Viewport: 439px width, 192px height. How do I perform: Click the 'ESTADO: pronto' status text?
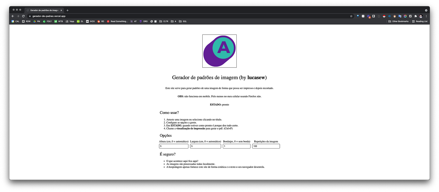point(219,104)
